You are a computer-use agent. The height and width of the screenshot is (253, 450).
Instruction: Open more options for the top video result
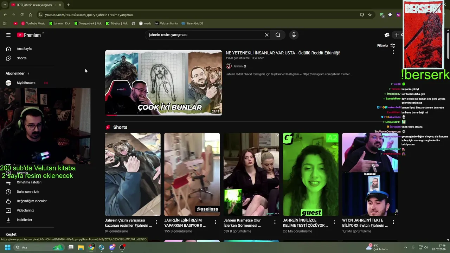pos(393,52)
